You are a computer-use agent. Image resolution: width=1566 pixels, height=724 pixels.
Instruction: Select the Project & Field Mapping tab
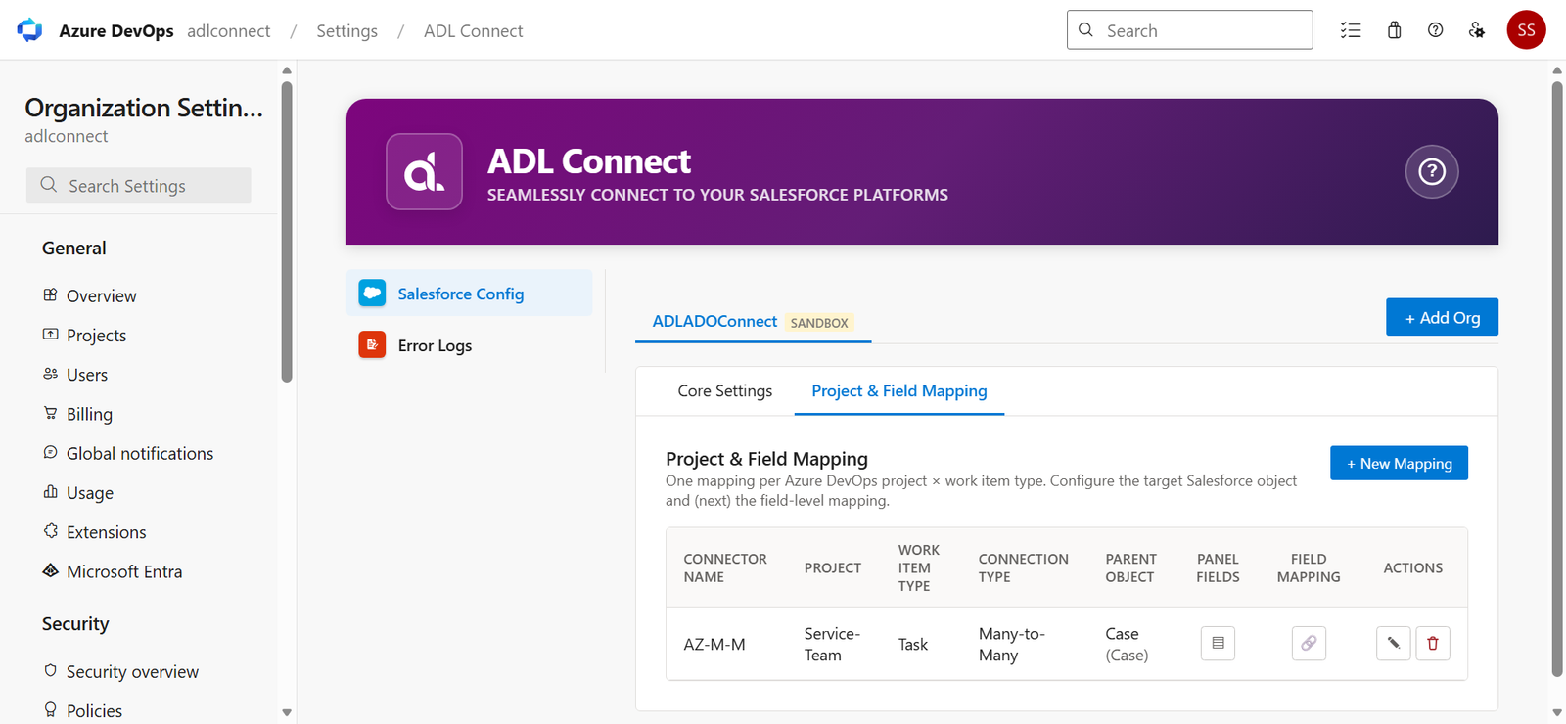[x=899, y=391]
